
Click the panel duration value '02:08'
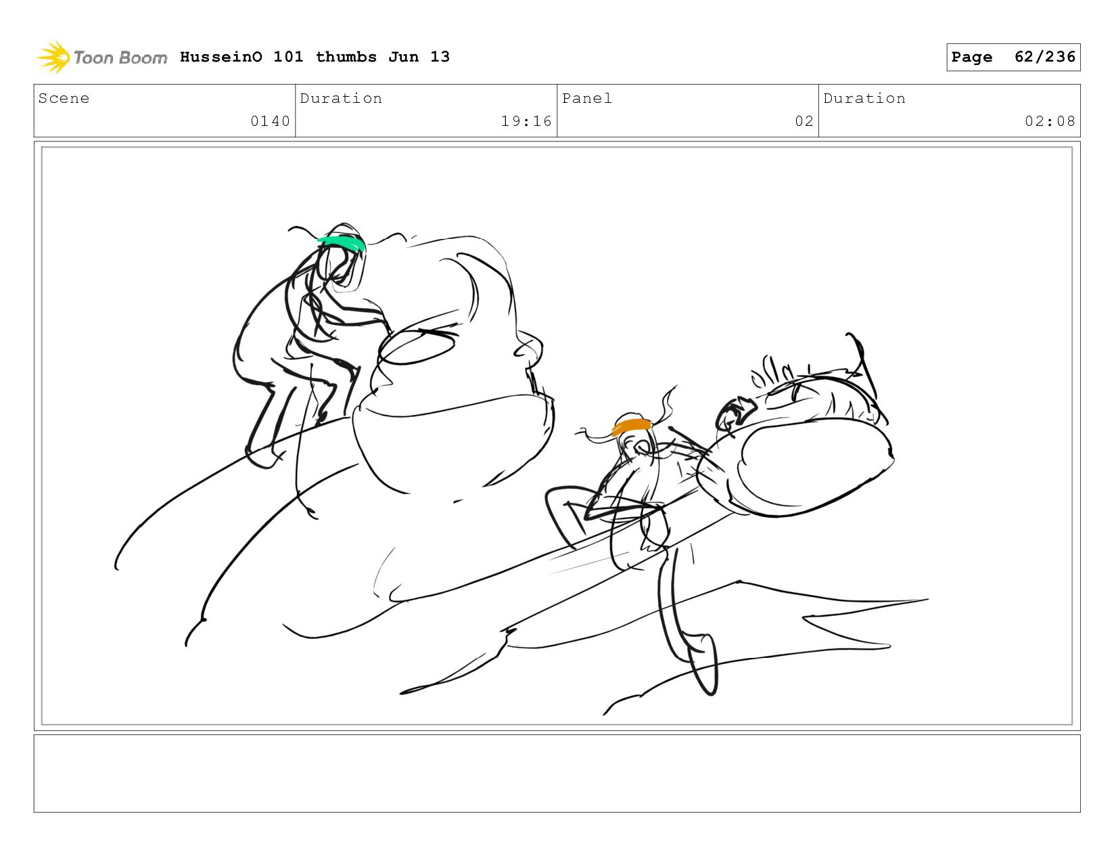pyautogui.click(x=1050, y=121)
